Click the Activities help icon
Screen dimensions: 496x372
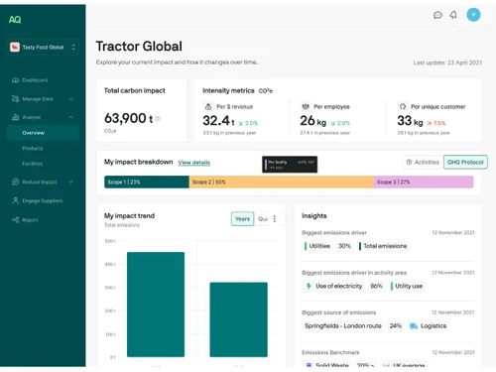[409, 162]
